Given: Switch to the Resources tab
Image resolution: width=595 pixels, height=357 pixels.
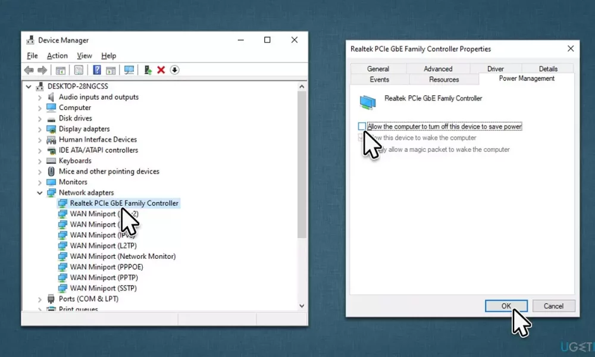Looking at the screenshot, I should [x=444, y=79].
